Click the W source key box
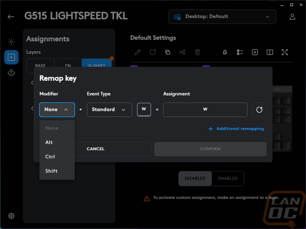Image resolution: width=306 pixels, height=229 pixels. [144, 110]
